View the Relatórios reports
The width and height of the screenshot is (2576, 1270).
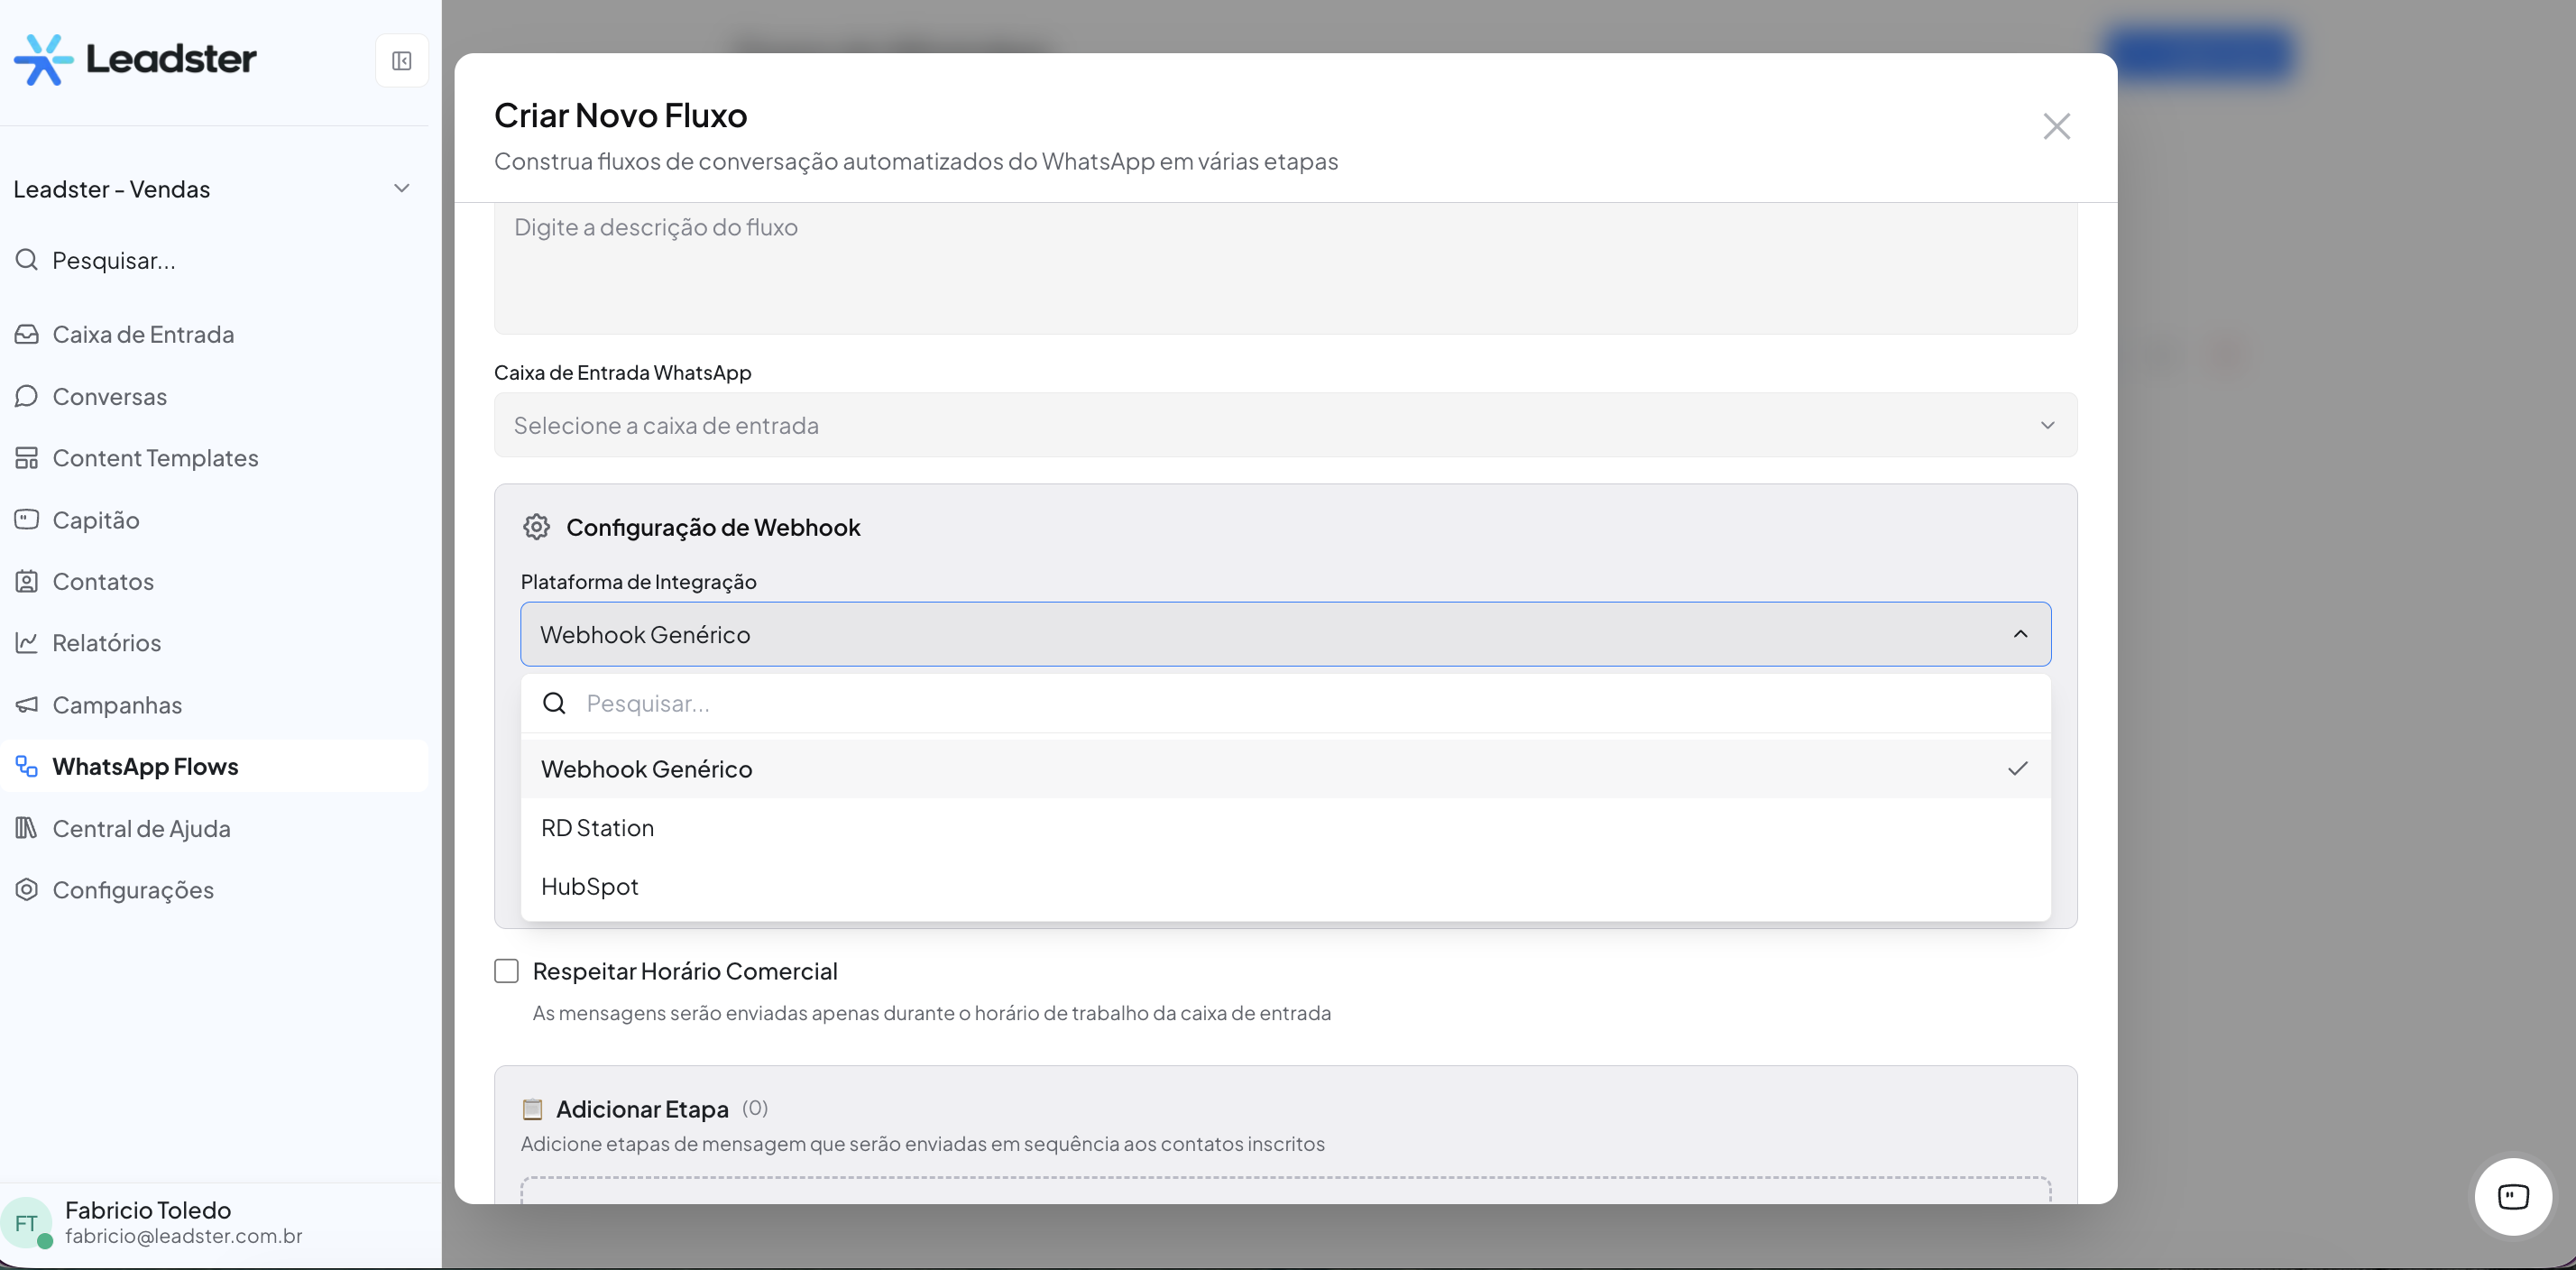(106, 643)
